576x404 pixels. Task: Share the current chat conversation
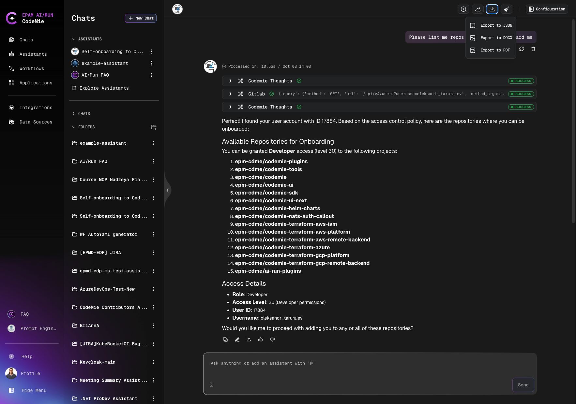(478, 9)
